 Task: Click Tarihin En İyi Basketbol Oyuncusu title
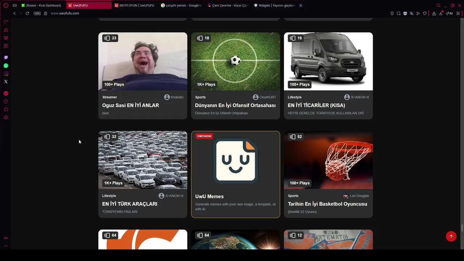[x=327, y=204]
